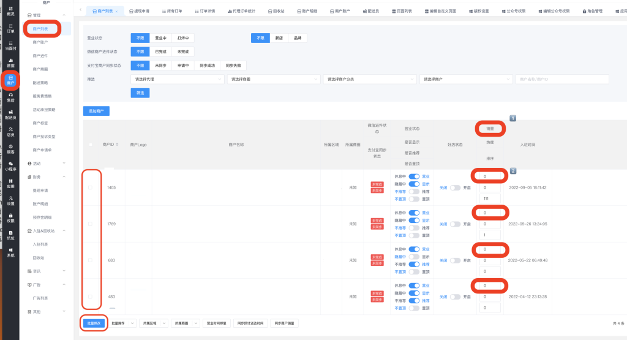Tick the checkbox for merchant 1405
Screen dimensions: 627x340
pyautogui.click(x=91, y=187)
